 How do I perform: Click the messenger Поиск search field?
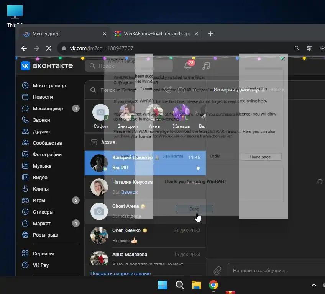point(124,90)
